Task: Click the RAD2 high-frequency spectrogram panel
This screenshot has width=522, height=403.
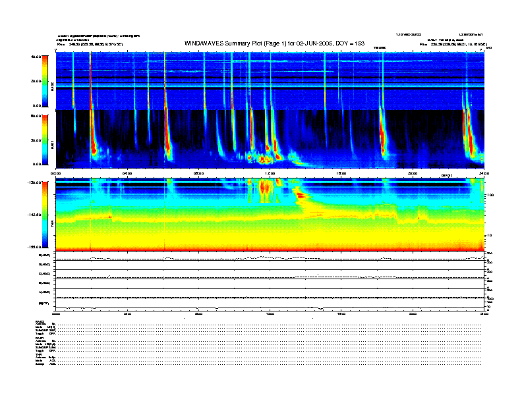Action: click(x=270, y=81)
